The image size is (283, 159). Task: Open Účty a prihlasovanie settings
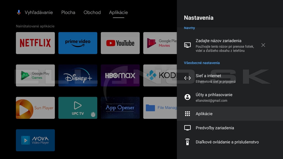230,97
